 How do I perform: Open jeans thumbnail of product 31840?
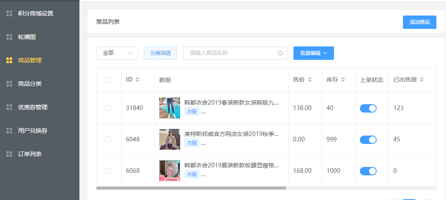(x=170, y=108)
